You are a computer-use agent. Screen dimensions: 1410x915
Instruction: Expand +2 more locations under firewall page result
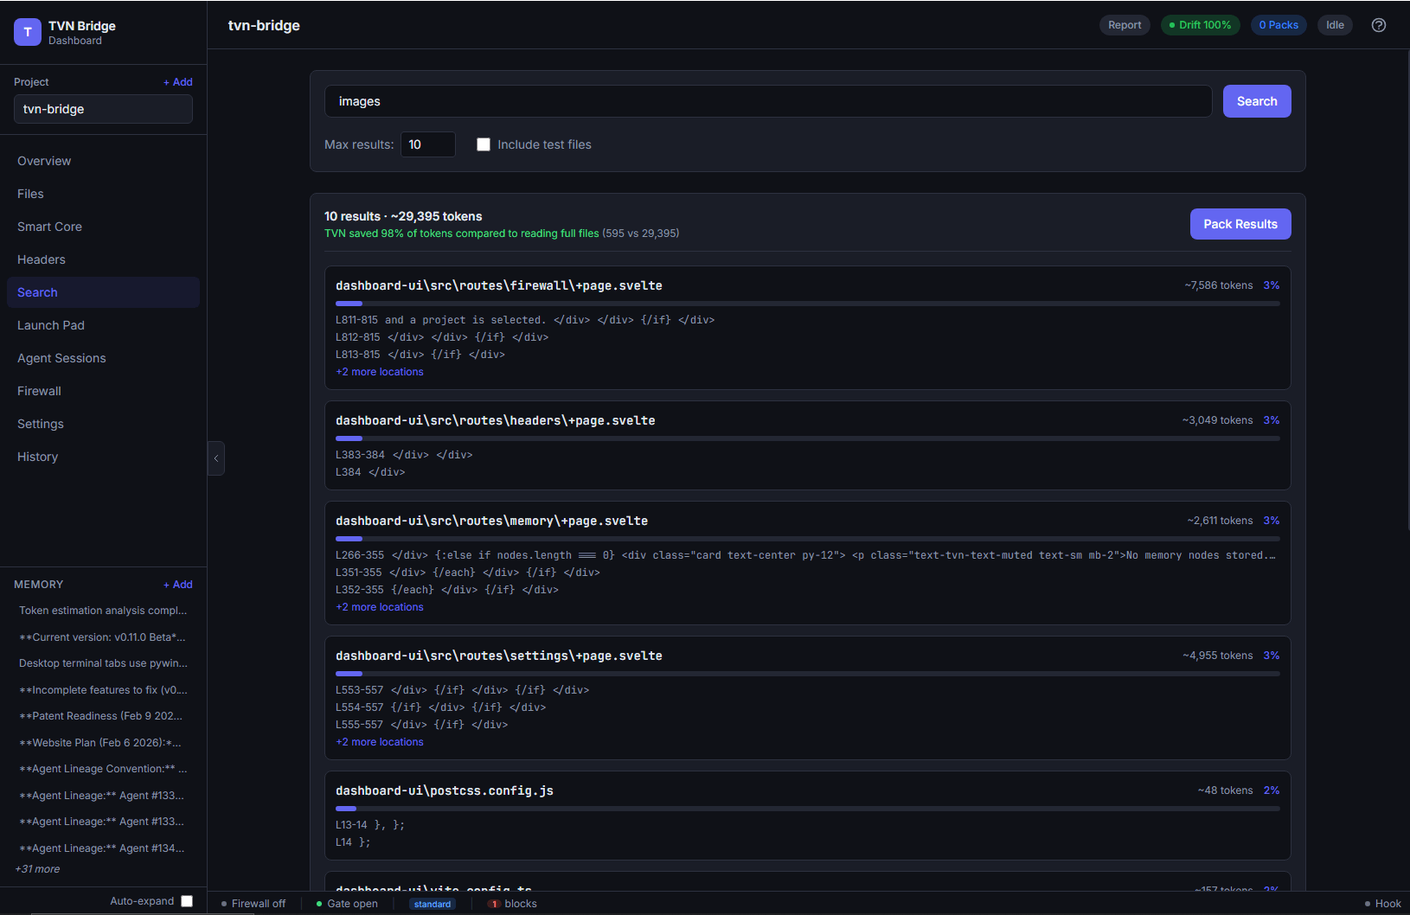click(379, 371)
